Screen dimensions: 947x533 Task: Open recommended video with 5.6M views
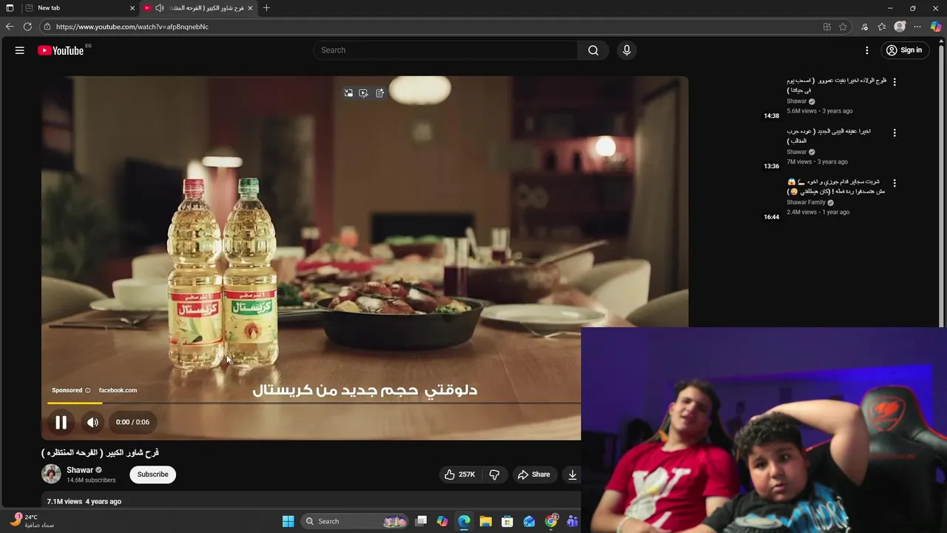[x=836, y=85]
